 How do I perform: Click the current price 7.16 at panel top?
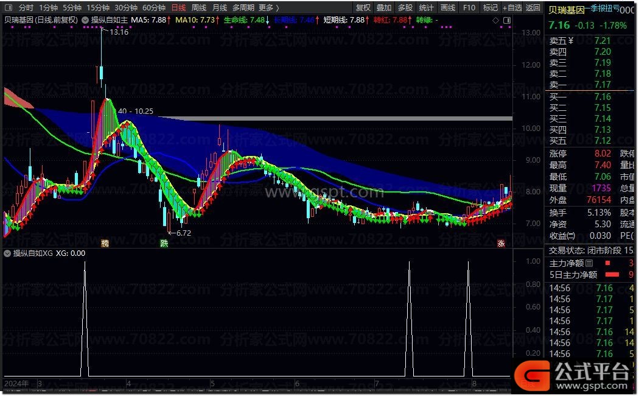[x=559, y=26]
